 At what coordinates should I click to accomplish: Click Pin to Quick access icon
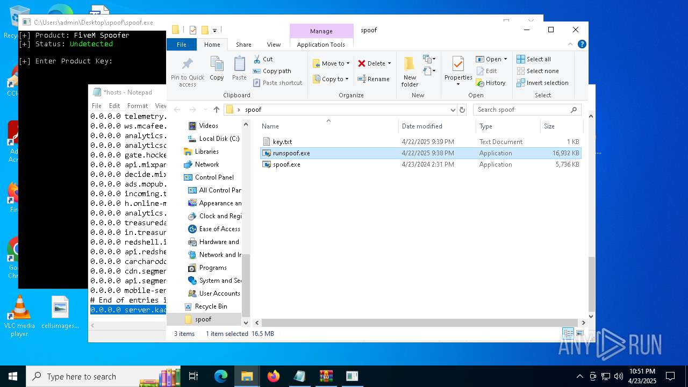click(187, 71)
